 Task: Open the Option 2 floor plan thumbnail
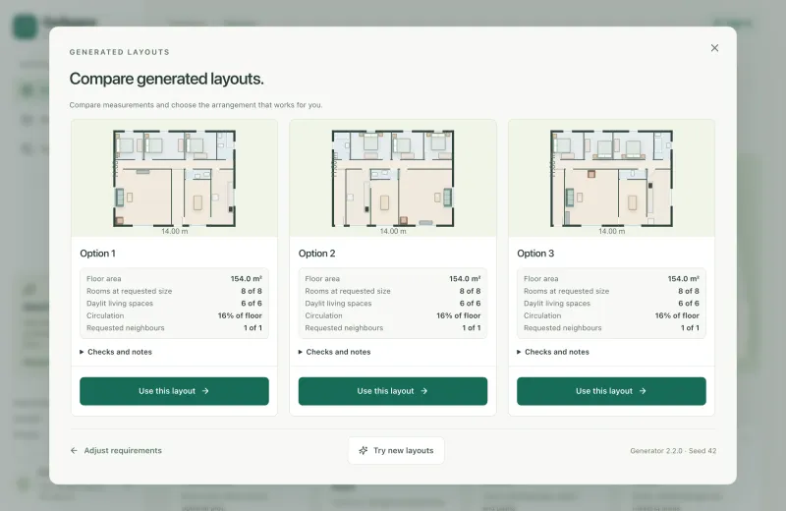pos(393,178)
